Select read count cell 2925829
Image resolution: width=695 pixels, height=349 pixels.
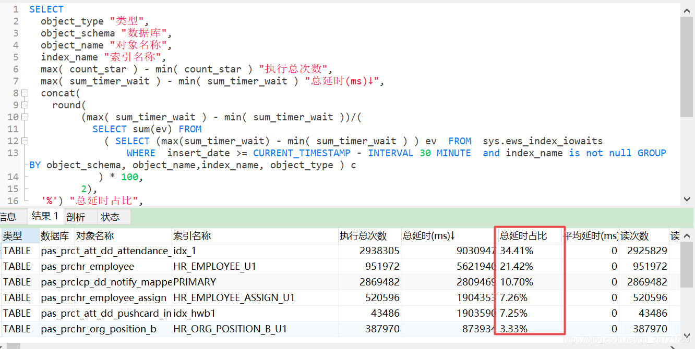644,251
